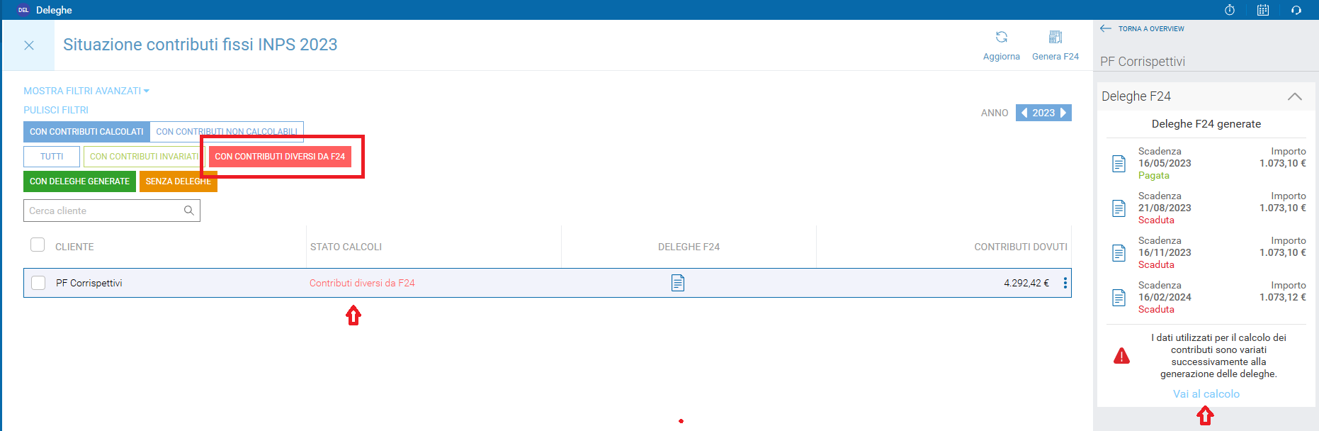This screenshot has width=1319, height=431.
Task: Toggle the Con contributi calcolati filter
Action: [86, 132]
